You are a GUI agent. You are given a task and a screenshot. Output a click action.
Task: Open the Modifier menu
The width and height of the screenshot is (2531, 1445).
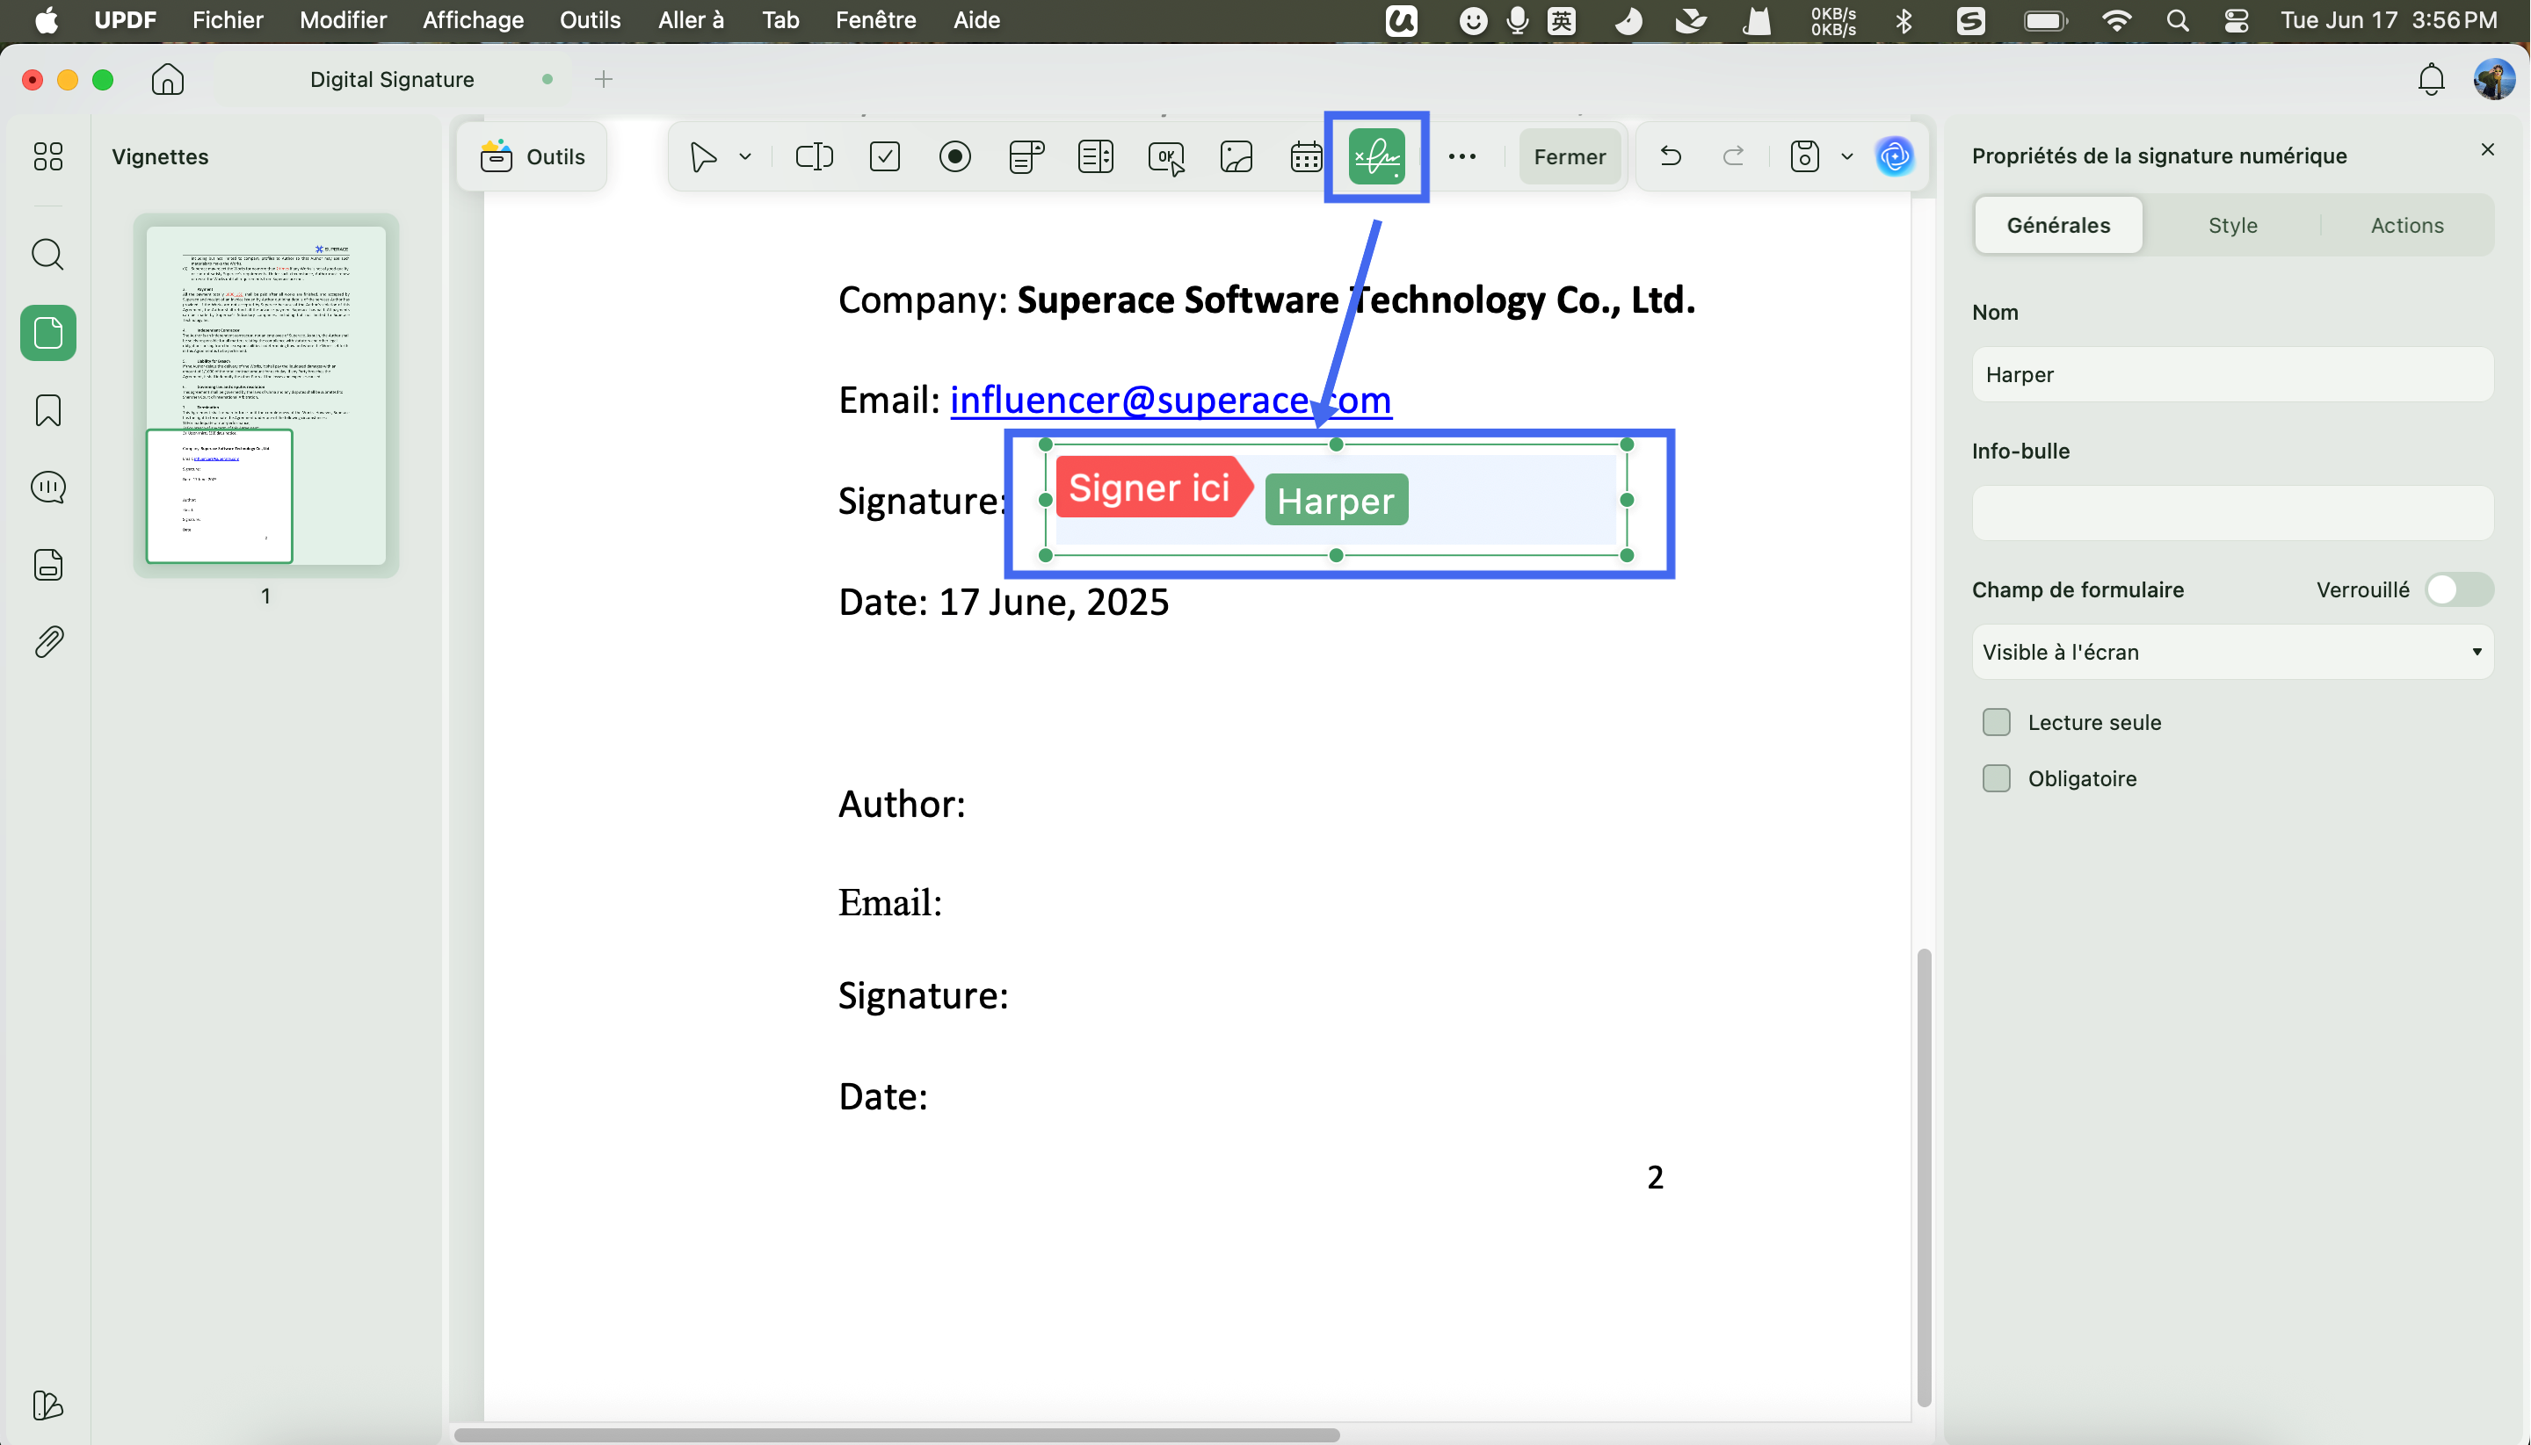(343, 20)
